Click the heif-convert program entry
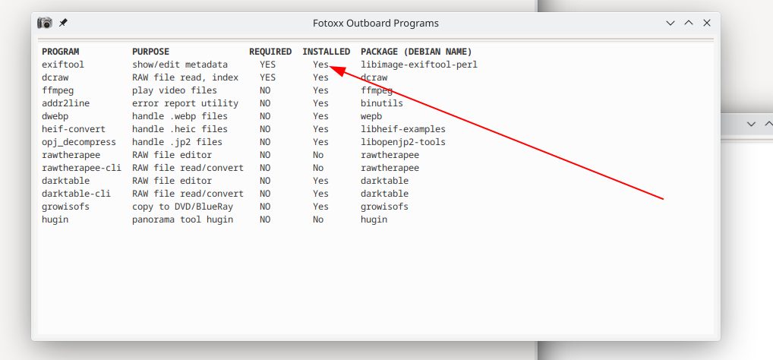Image resolution: width=773 pixels, height=360 pixels. pos(74,129)
